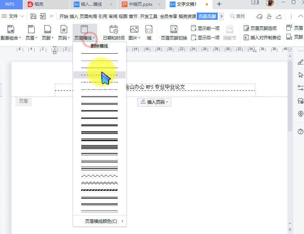Open the 页眉 header gallery
Screen dimensions: 304x234
click(31, 32)
